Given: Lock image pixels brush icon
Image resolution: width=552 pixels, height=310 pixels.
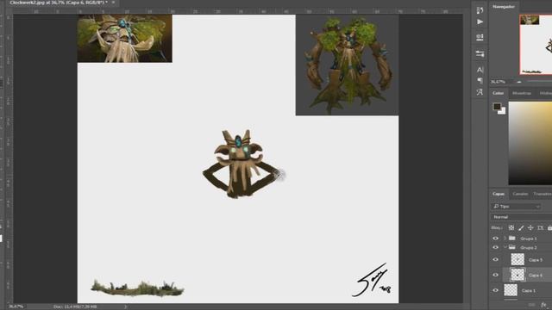Looking at the screenshot, I should (x=521, y=227).
